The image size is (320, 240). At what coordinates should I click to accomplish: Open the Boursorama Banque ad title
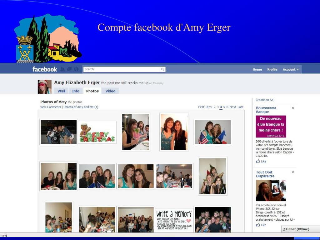pyautogui.click(x=266, y=110)
